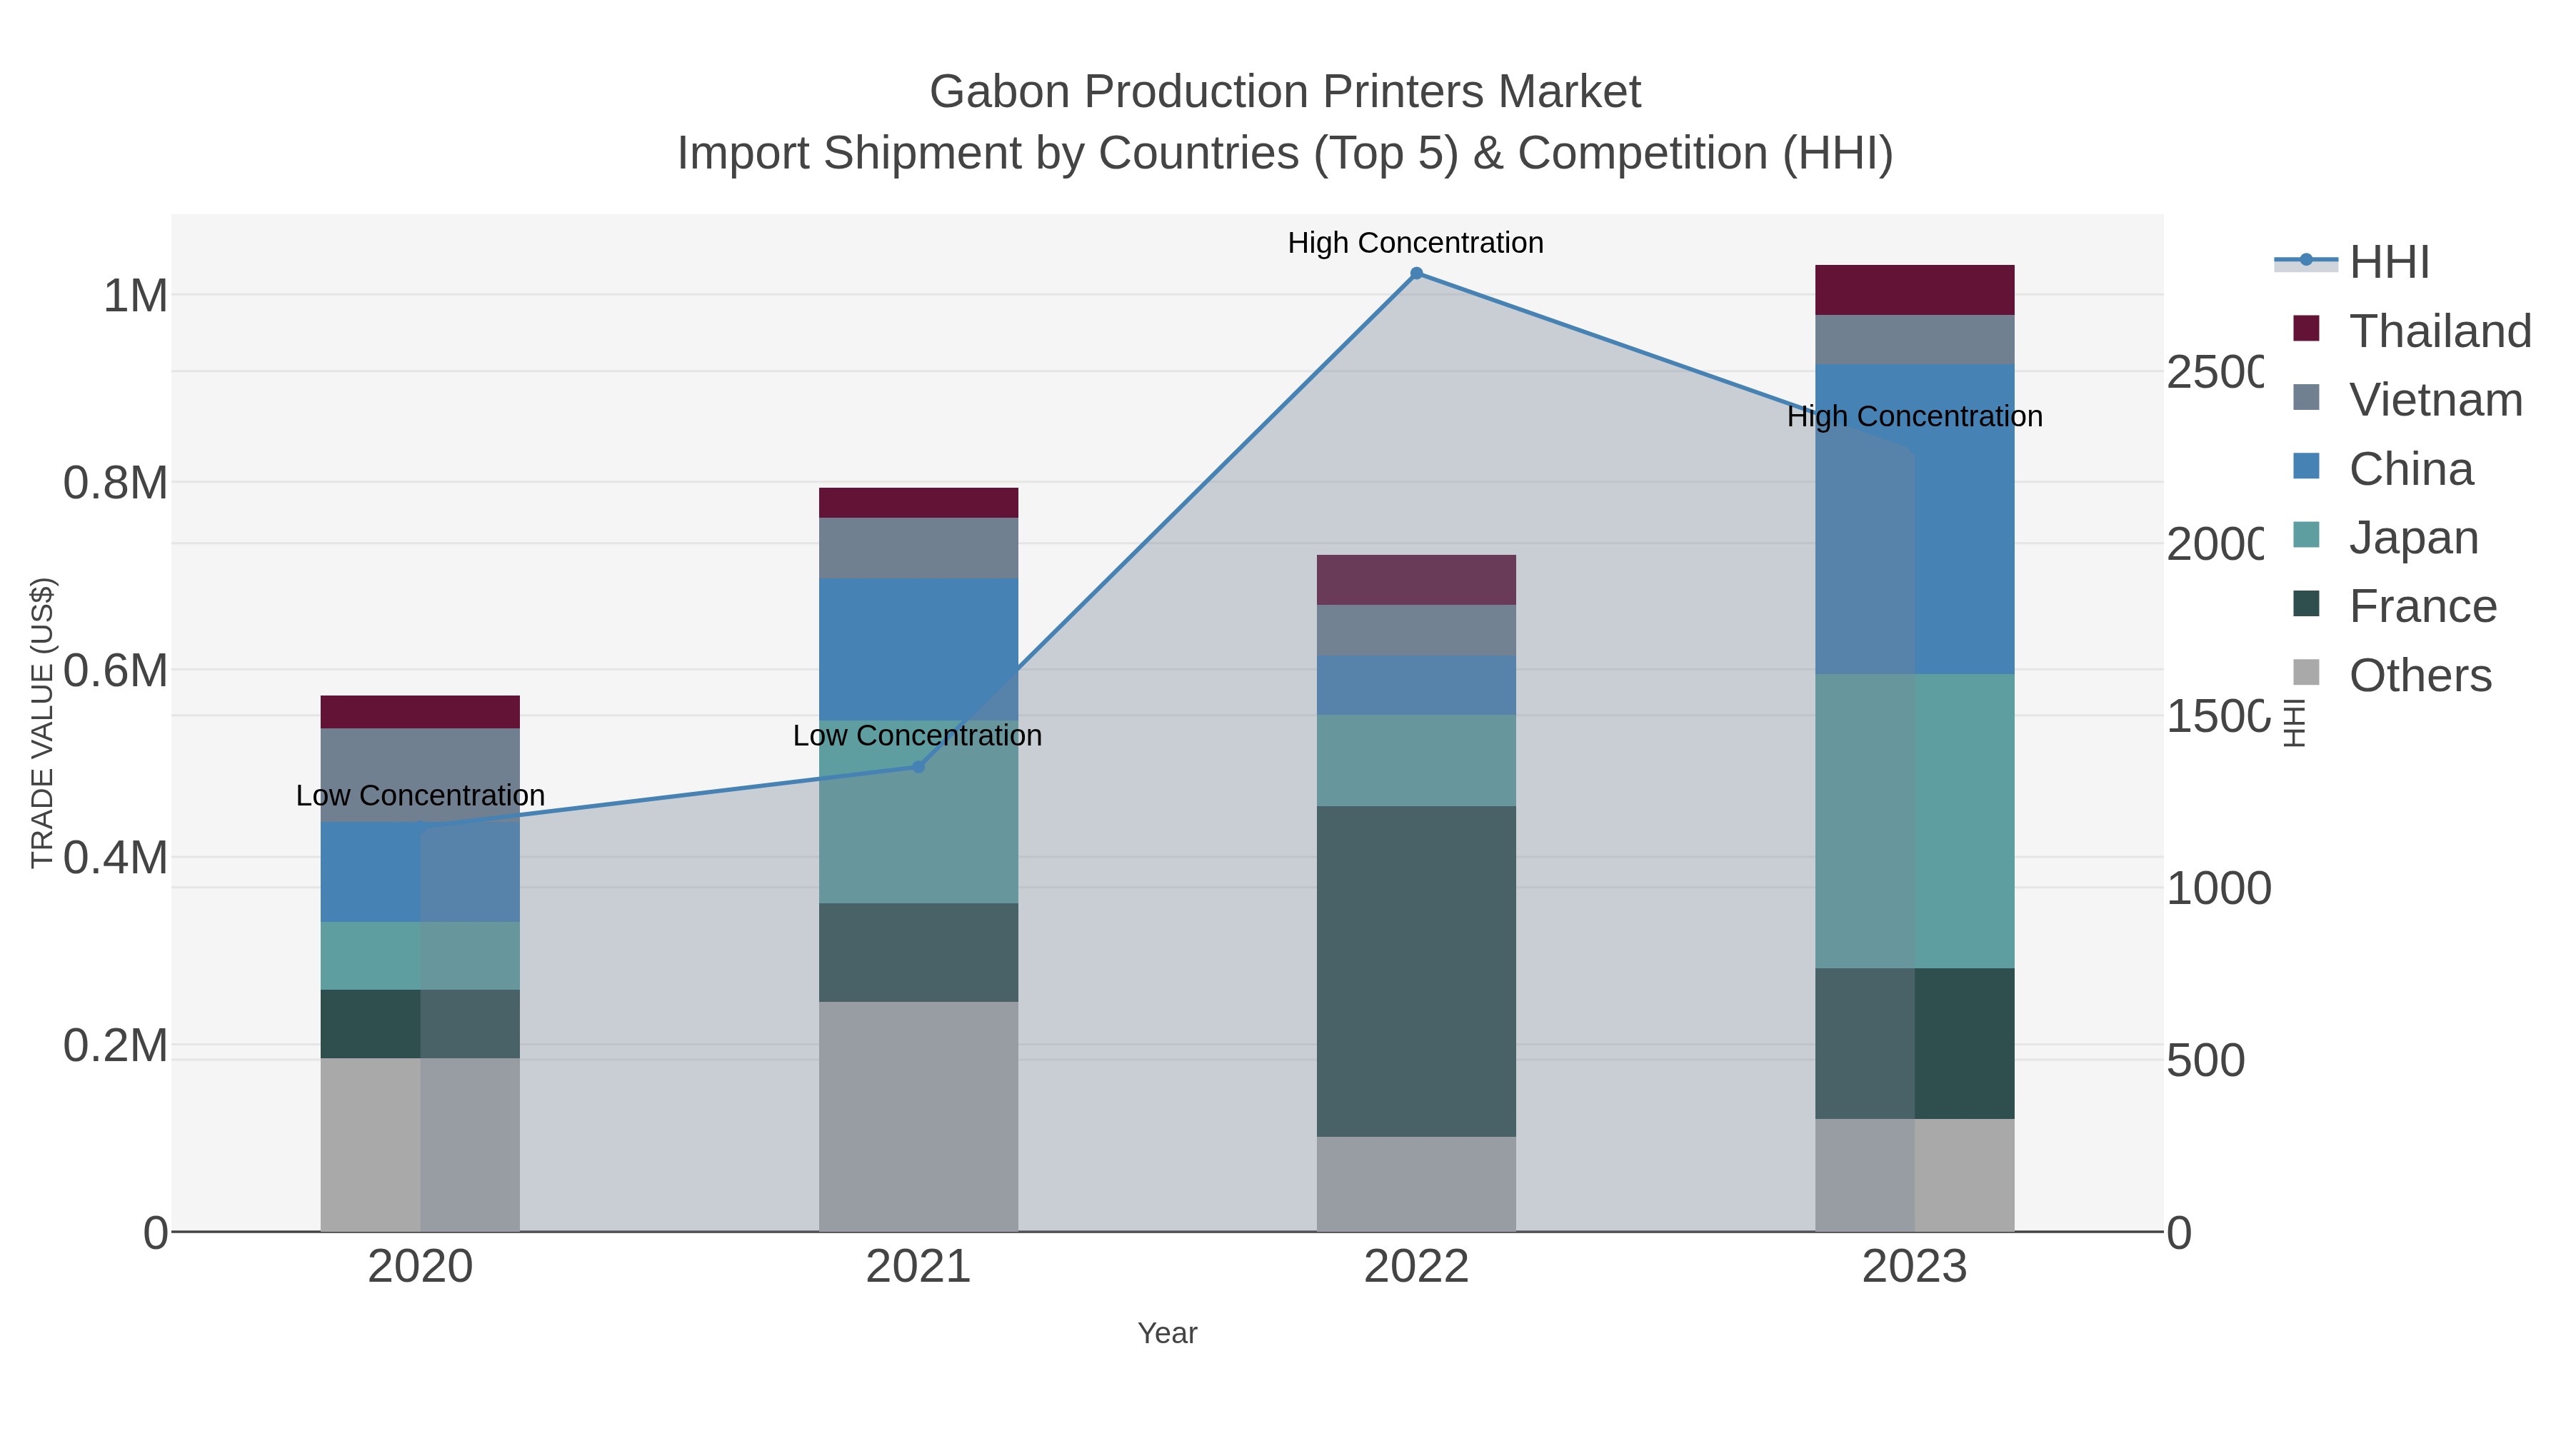
Task: Click the 0.2M tick on left axis
Action: pos(116,1046)
